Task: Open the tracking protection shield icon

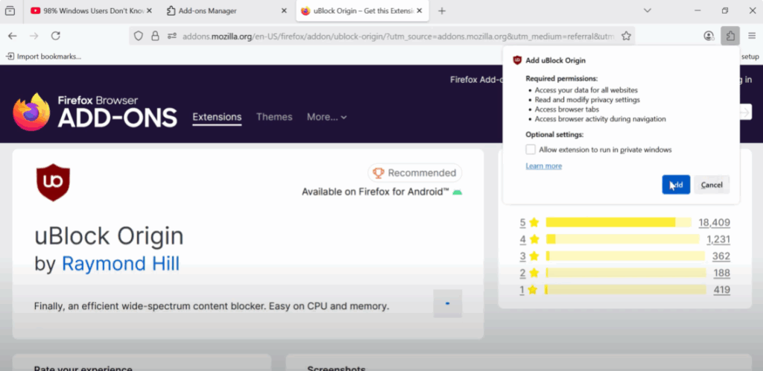Action: [x=139, y=36]
